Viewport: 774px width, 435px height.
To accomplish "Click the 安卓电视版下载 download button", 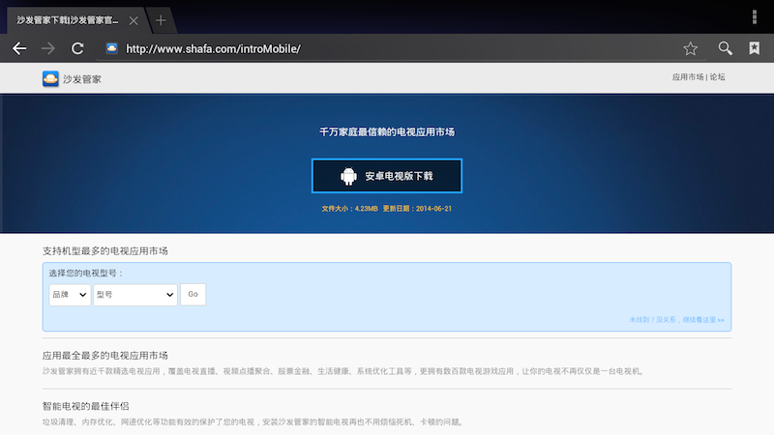I will point(387,176).
